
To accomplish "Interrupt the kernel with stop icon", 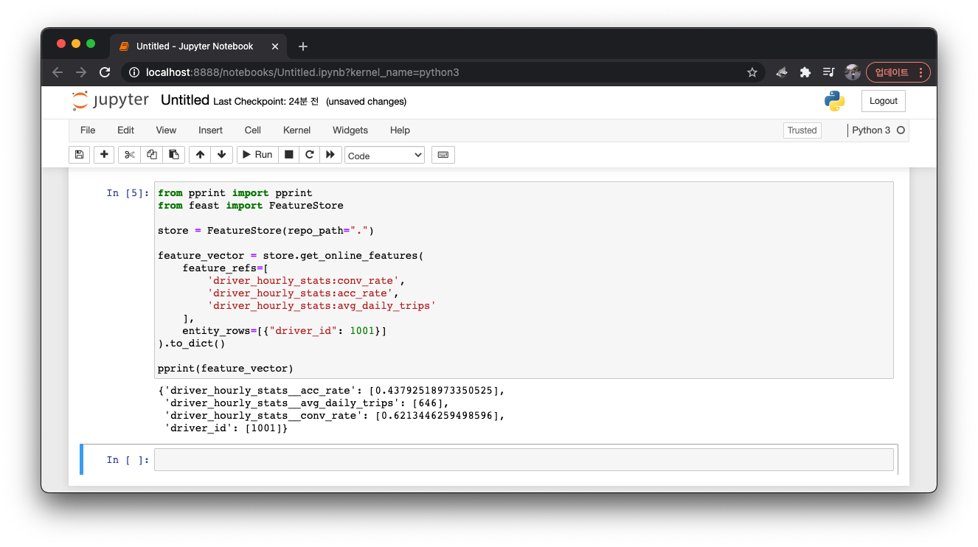I will (x=289, y=155).
